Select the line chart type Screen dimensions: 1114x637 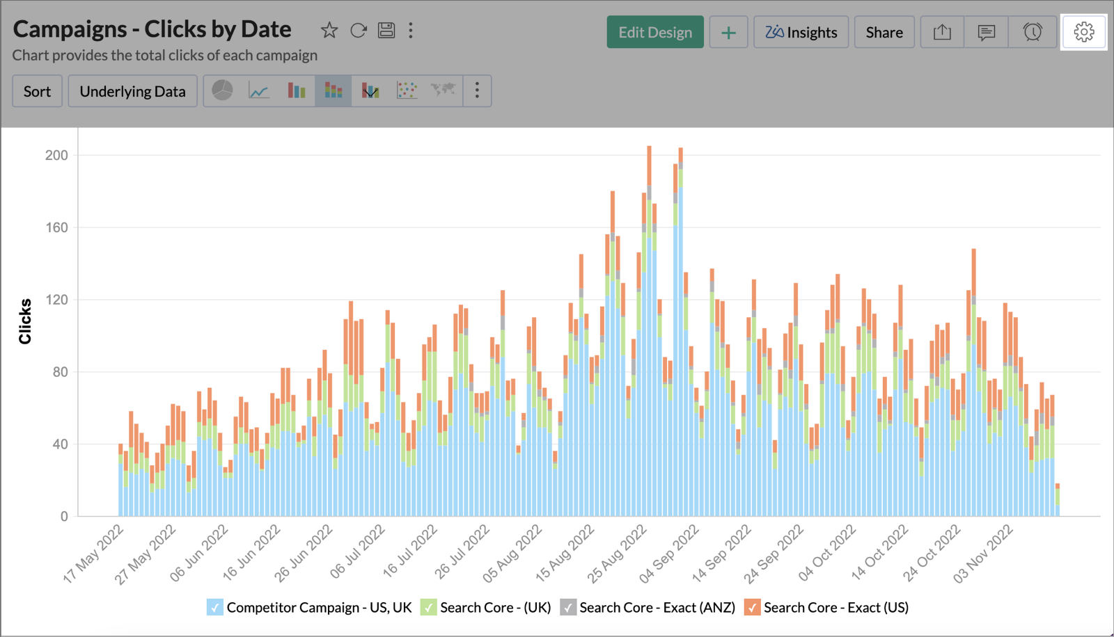(x=258, y=90)
